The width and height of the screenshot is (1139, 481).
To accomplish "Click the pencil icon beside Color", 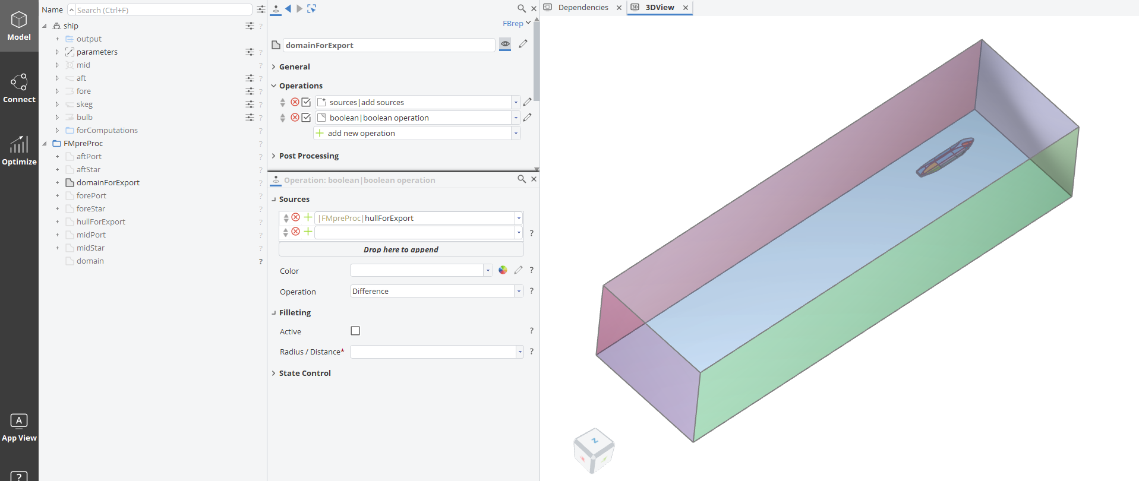I will [x=518, y=270].
